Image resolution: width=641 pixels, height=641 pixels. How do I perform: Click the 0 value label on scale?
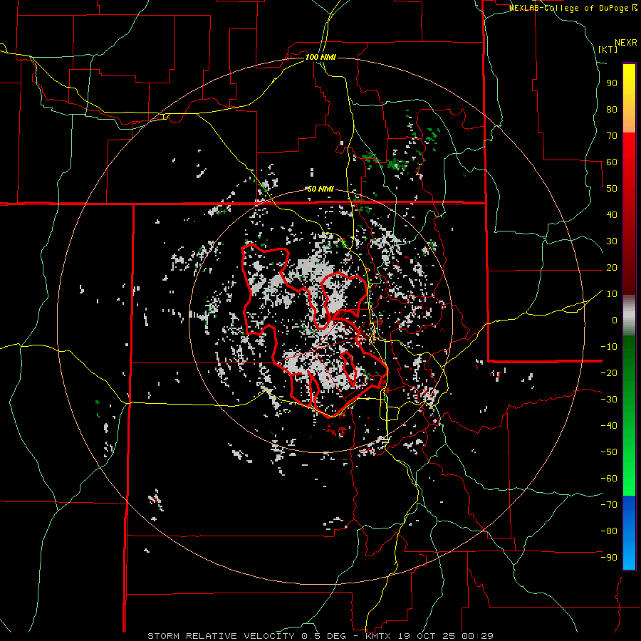(x=614, y=320)
